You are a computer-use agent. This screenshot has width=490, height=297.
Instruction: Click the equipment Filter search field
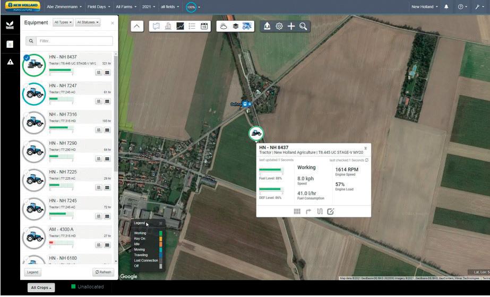pos(74,41)
